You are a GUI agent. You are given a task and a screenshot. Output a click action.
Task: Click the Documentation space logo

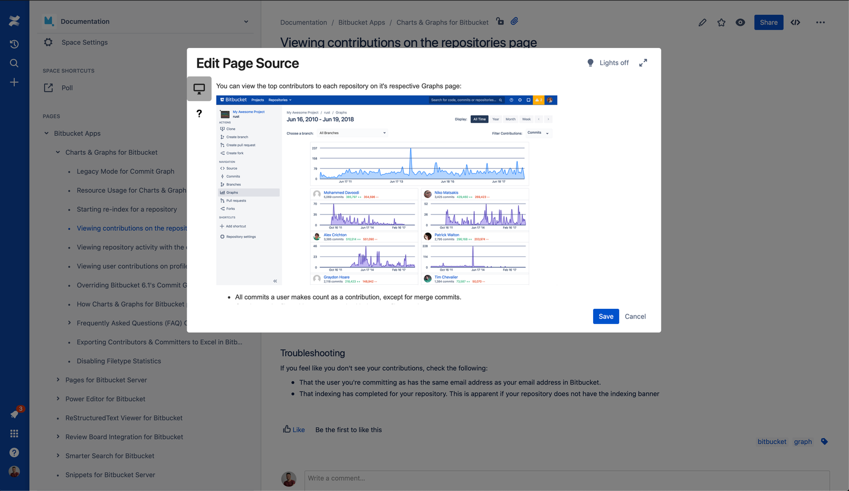point(49,21)
